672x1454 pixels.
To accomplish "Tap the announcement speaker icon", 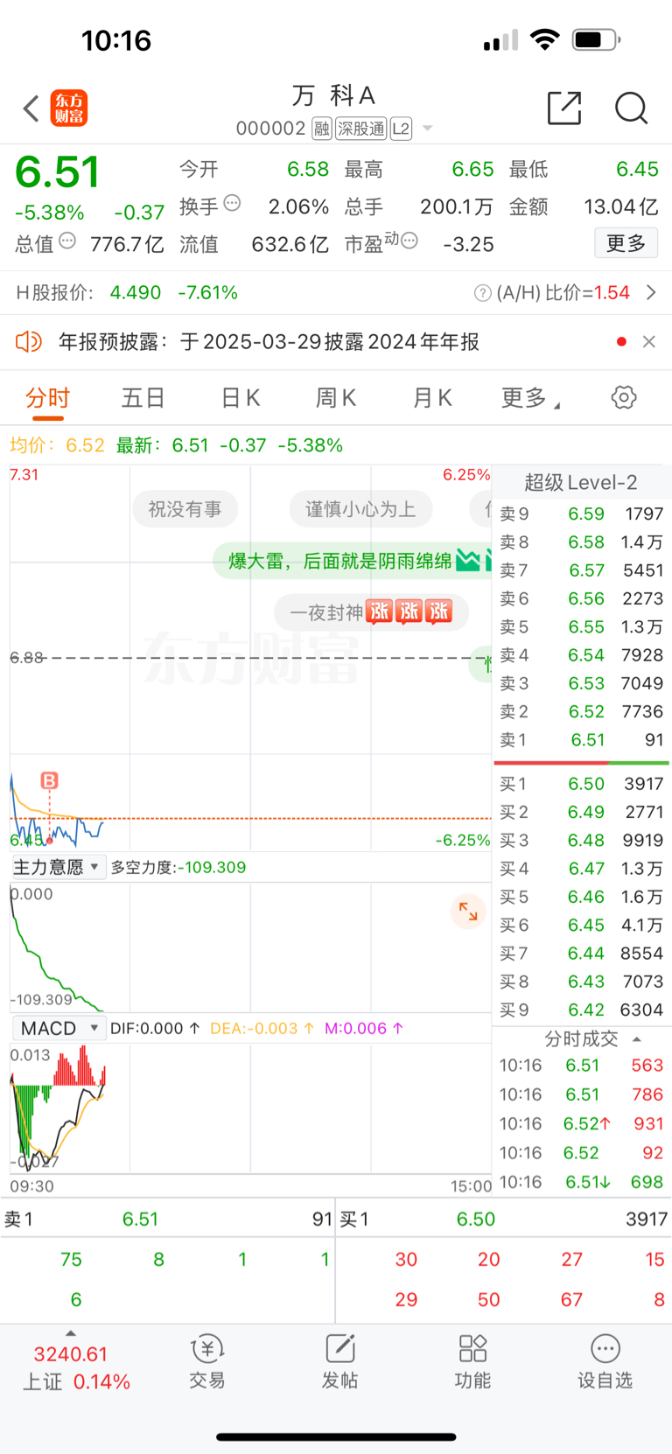I will 29,341.
